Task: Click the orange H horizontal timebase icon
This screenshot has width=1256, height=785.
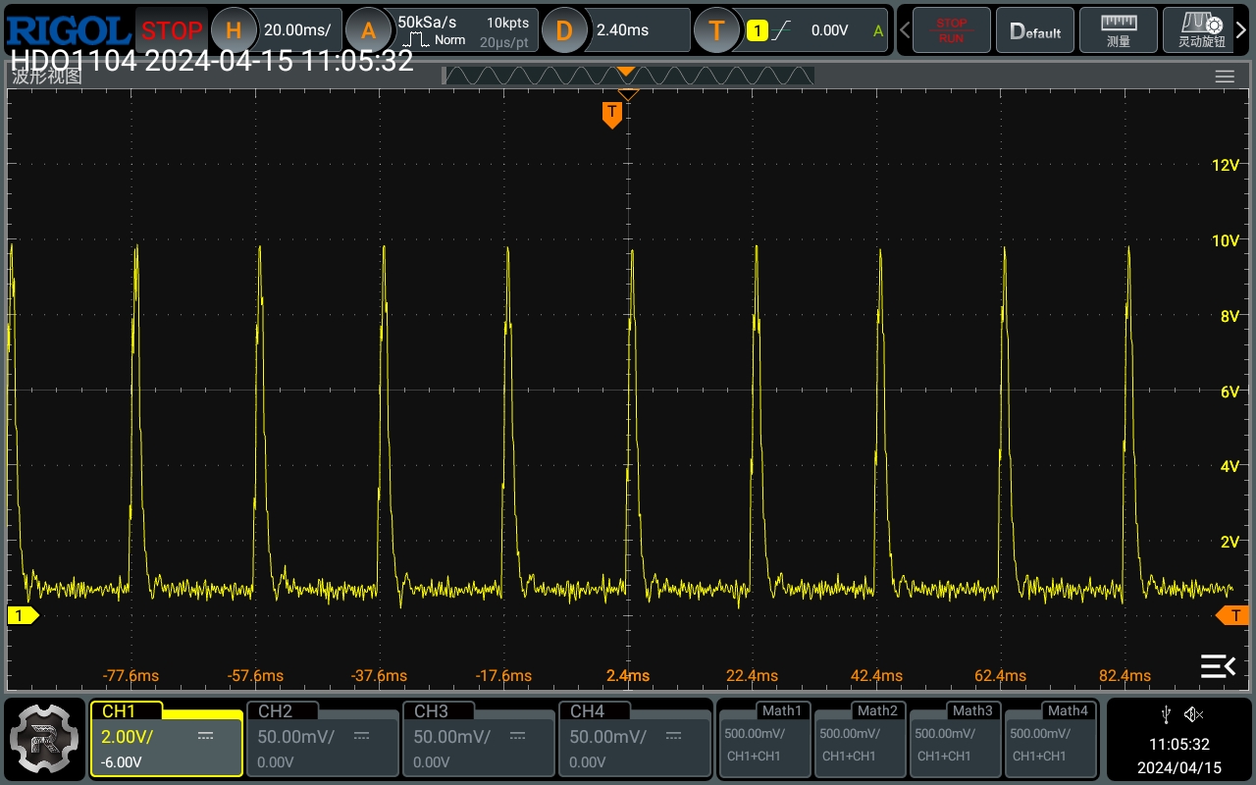Action: point(234,30)
